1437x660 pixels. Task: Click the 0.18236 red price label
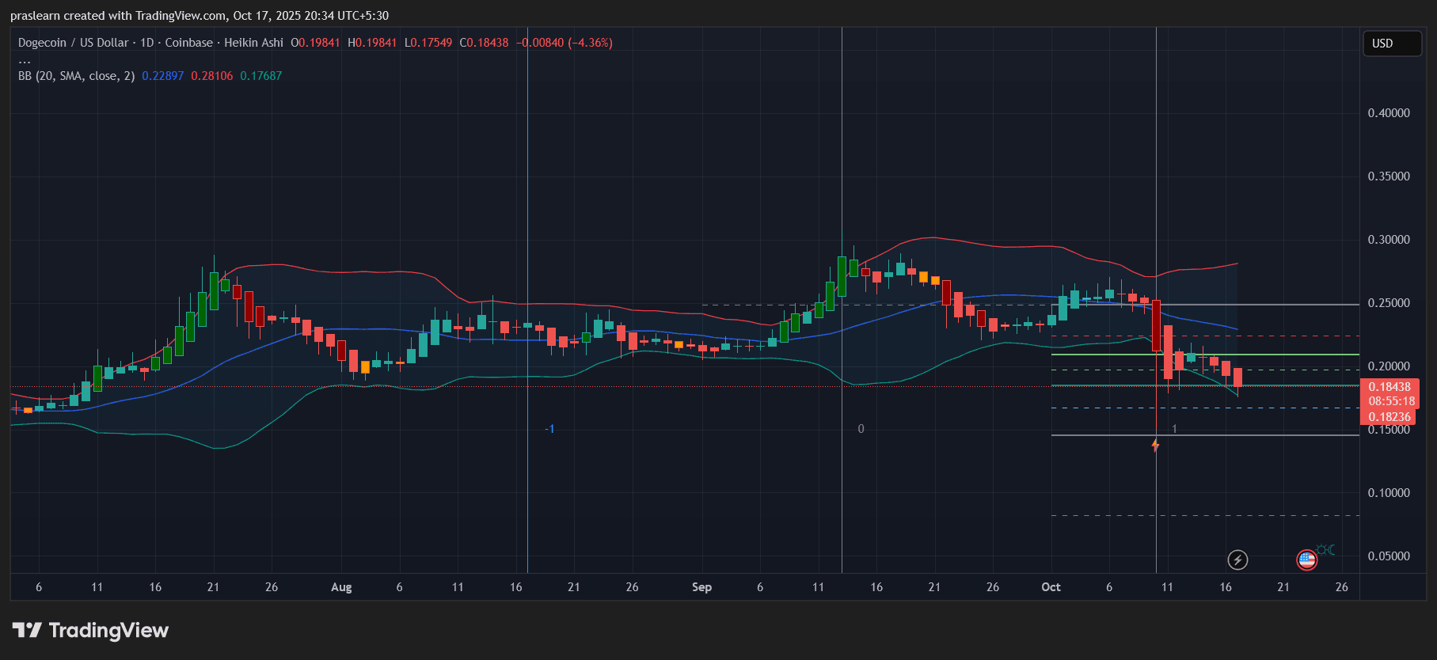point(1389,417)
